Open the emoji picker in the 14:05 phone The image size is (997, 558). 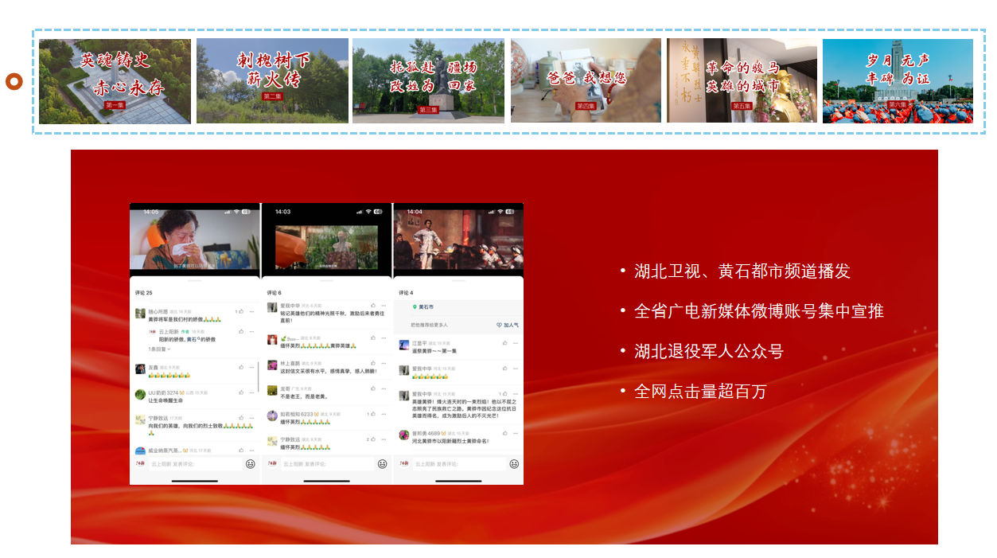(250, 464)
